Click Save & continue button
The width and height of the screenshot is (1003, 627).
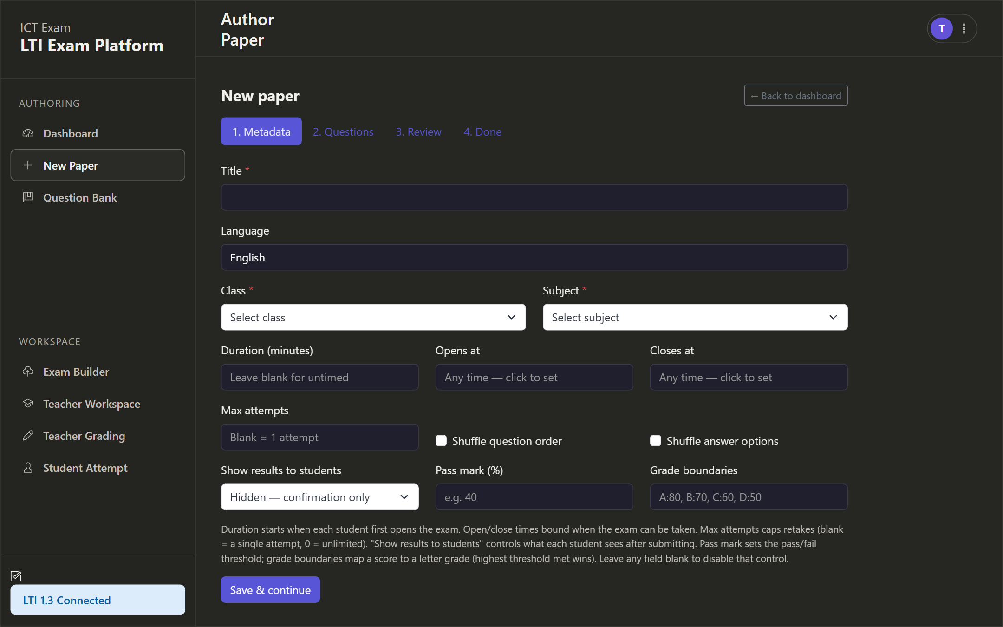pyautogui.click(x=270, y=590)
